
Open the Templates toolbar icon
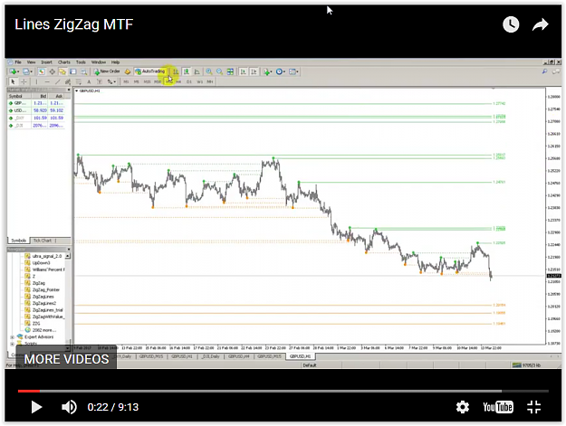click(293, 71)
